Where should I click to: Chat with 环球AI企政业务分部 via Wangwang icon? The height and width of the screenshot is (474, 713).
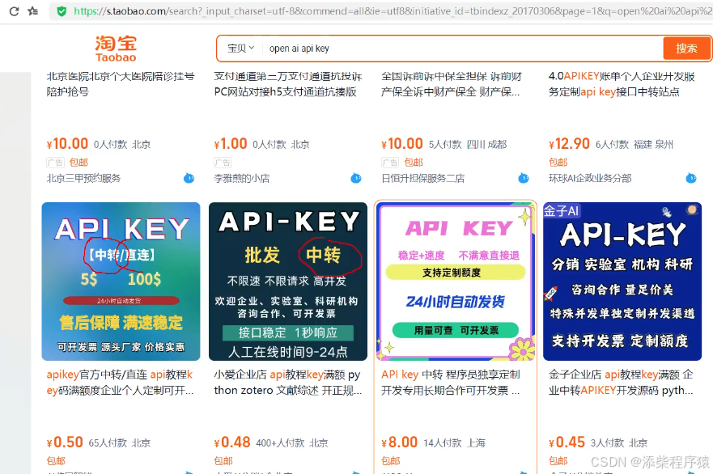tap(690, 178)
